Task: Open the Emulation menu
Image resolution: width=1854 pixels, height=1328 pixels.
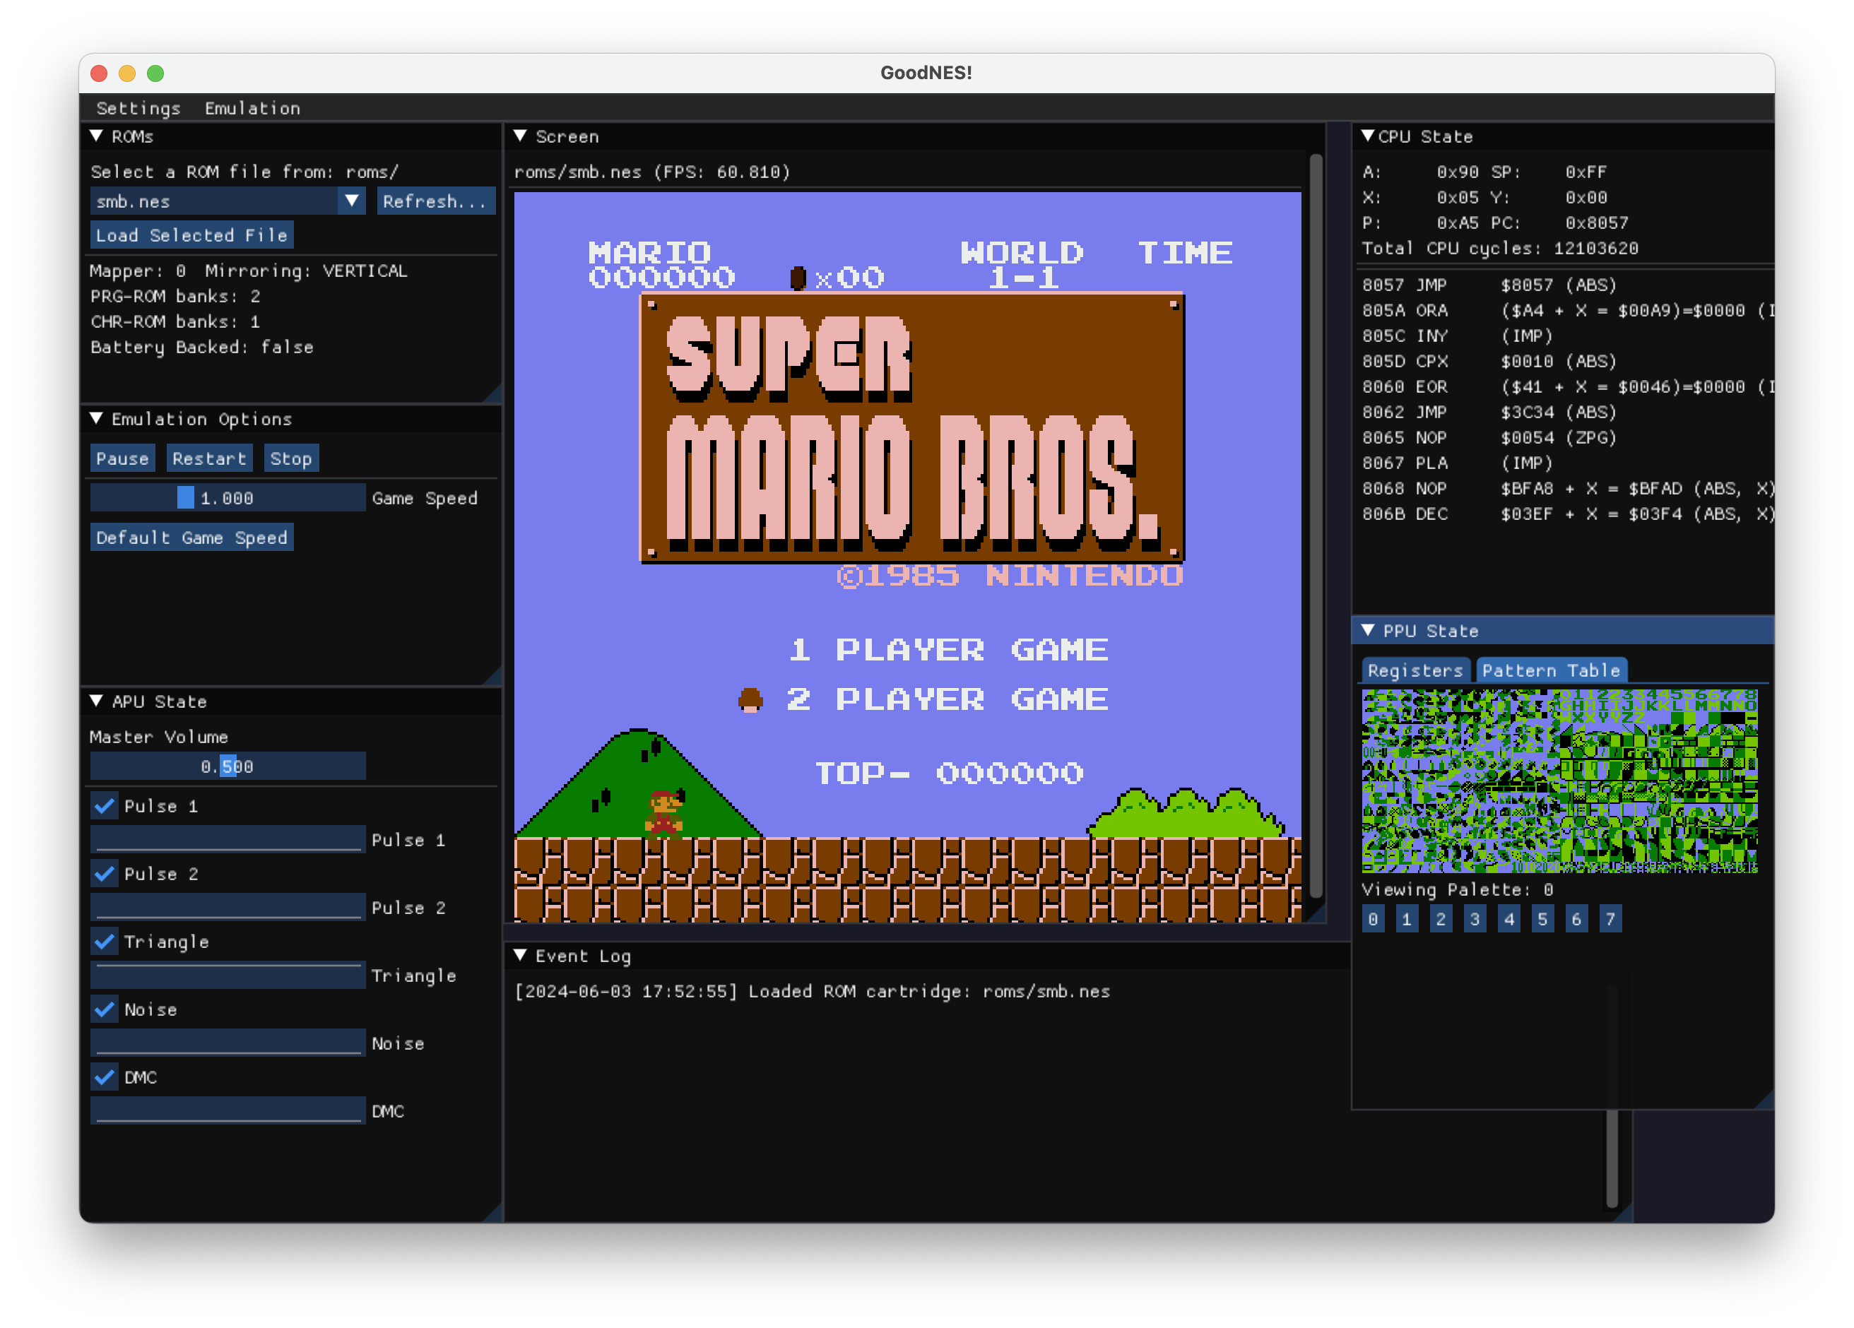Action: click(x=252, y=108)
